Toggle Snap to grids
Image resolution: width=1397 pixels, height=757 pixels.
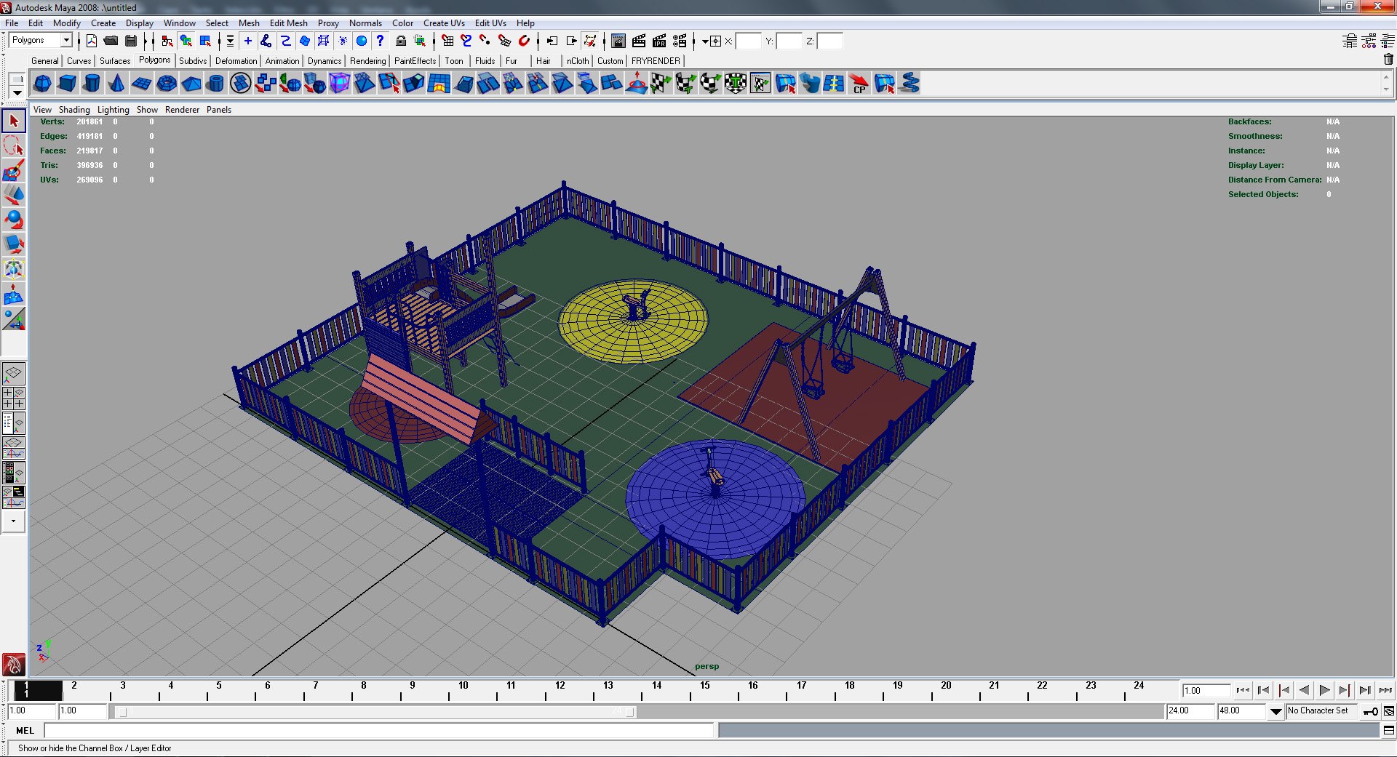coord(447,41)
